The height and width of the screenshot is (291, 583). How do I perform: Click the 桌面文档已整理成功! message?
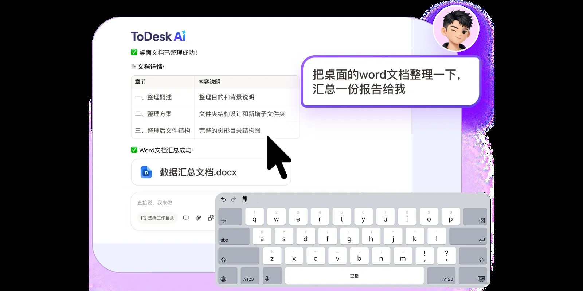click(x=164, y=52)
